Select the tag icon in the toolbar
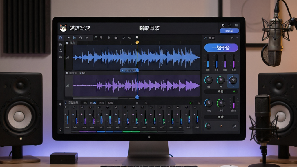The height and width of the screenshot is (167, 297). point(101,38)
